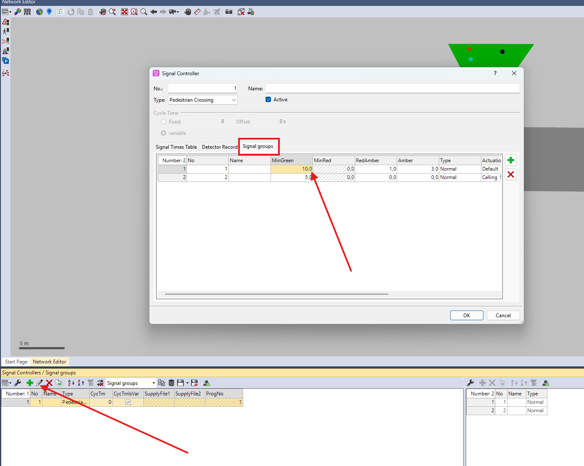Open the Type dropdown showing Pedestrian Crossing

point(203,100)
